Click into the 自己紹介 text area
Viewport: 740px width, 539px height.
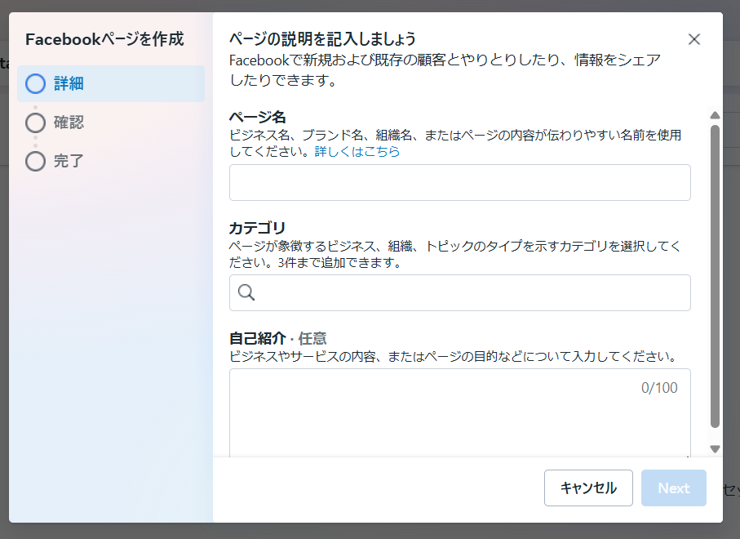pyautogui.click(x=459, y=412)
